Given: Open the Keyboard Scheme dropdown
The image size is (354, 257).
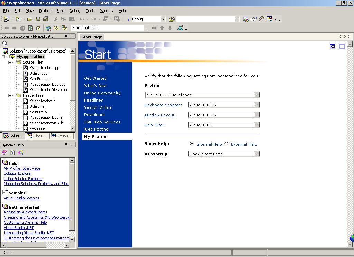Looking at the screenshot, I should tap(257, 105).
